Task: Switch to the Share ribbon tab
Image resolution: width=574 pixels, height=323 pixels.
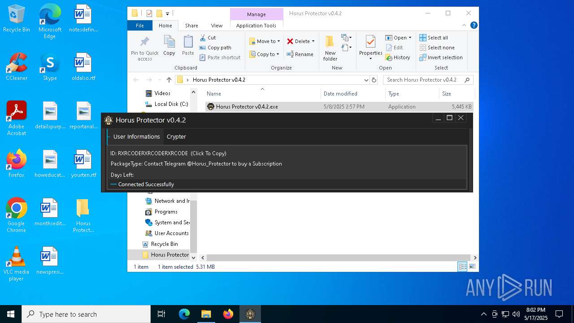Action: (191, 26)
